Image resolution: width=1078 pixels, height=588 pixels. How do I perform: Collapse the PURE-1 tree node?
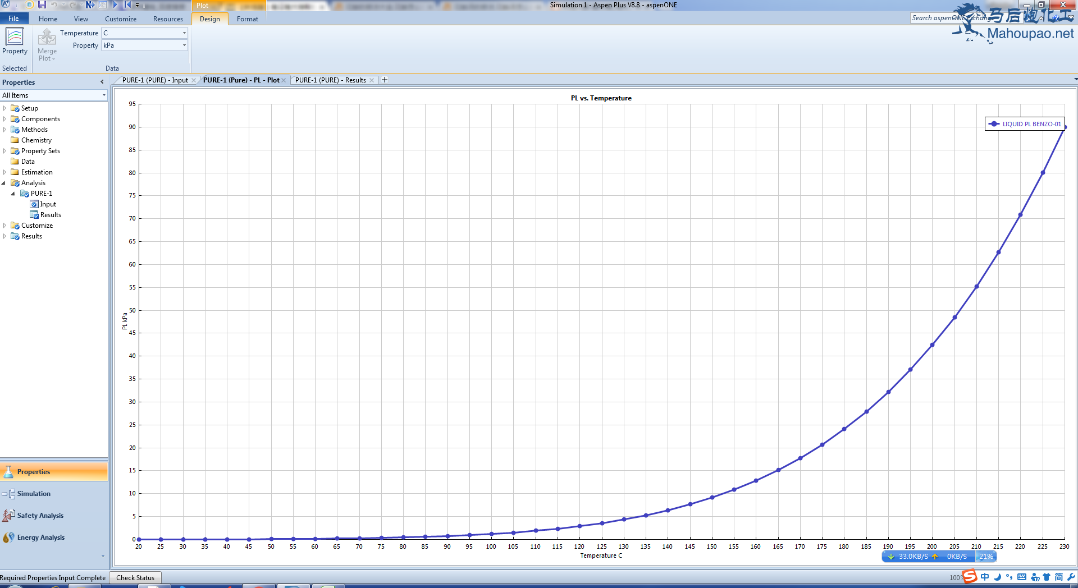[x=13, y=194]
